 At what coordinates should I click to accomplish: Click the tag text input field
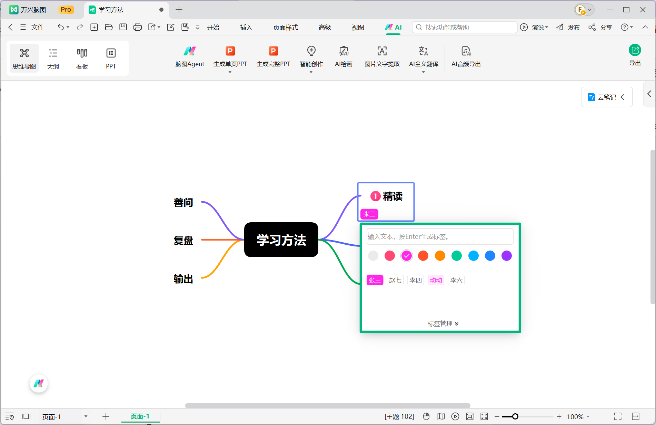440,236
